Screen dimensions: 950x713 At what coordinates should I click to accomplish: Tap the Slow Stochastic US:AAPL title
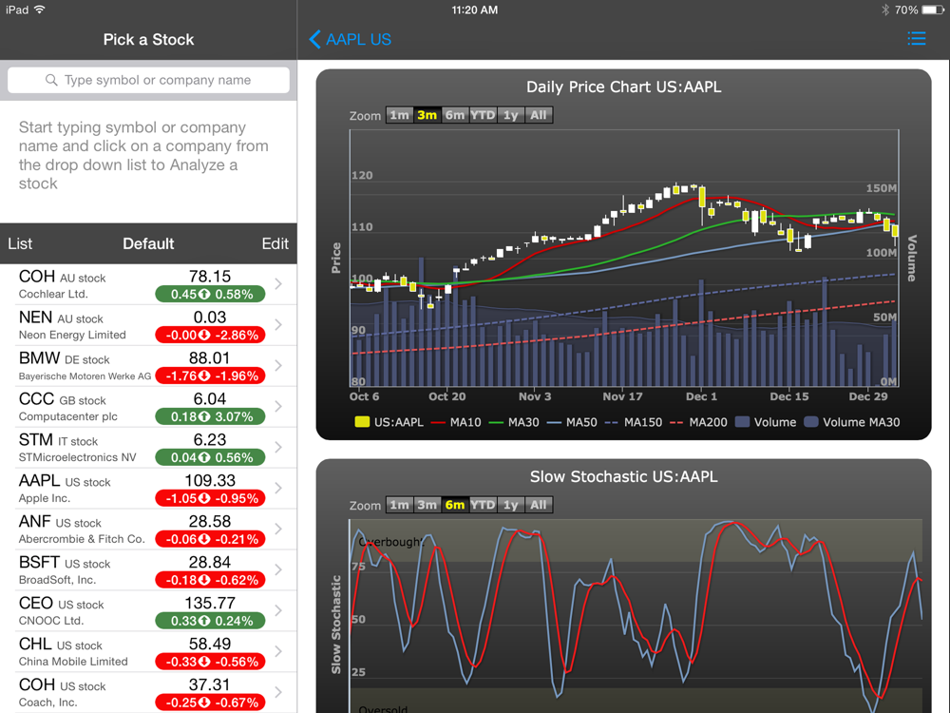[x=623, y=476]
